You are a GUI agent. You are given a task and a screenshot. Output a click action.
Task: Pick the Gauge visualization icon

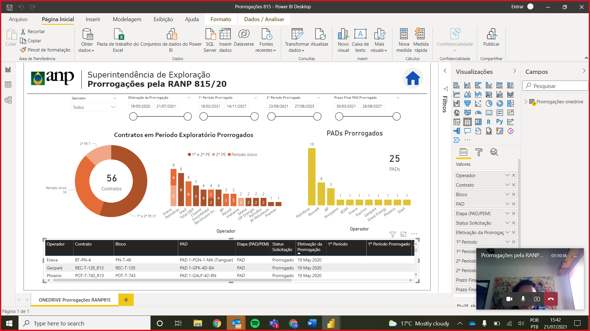[x=478, y=113]
